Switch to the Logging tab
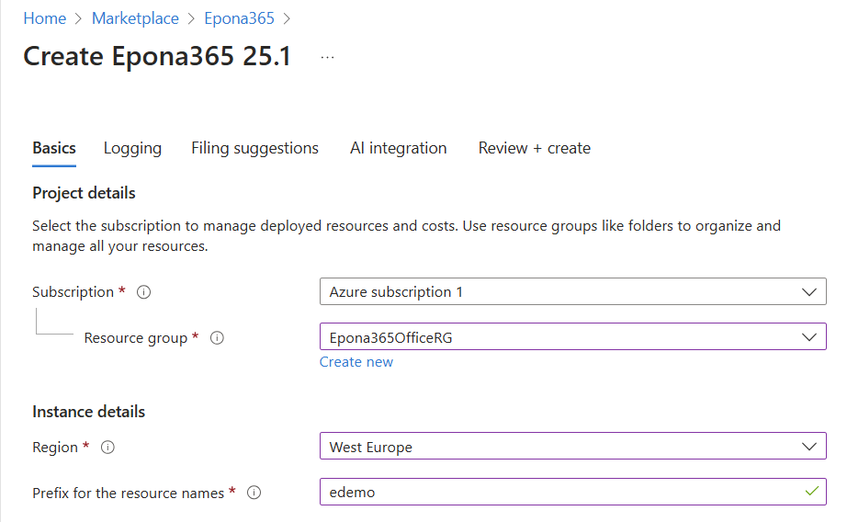The image size is (847, 522). (132, 148)
